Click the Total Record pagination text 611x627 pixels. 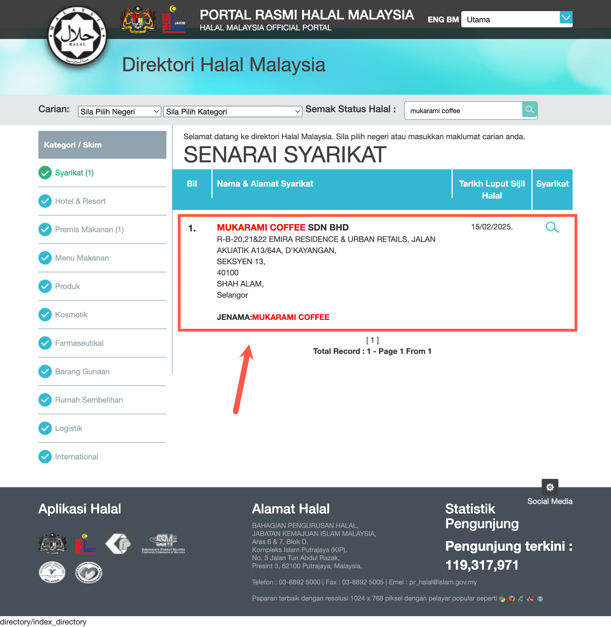pos(372,351)
